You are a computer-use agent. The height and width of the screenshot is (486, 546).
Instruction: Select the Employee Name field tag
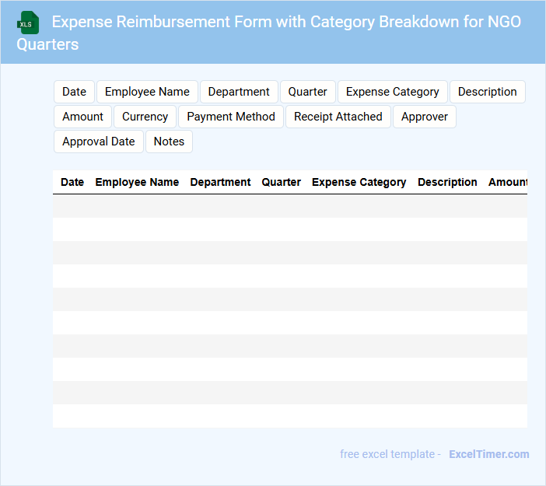coord(147,92)
